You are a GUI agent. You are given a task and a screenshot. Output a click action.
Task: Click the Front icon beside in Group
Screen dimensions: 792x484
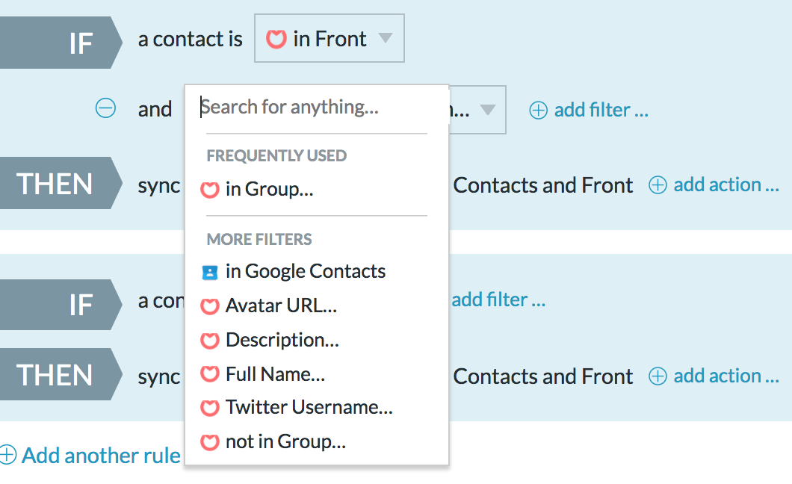click(210, 190)
